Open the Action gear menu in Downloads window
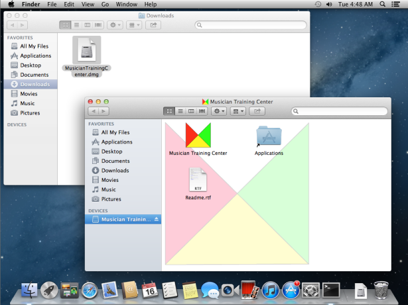Viewport: 408px width, 305px height. 115,25
